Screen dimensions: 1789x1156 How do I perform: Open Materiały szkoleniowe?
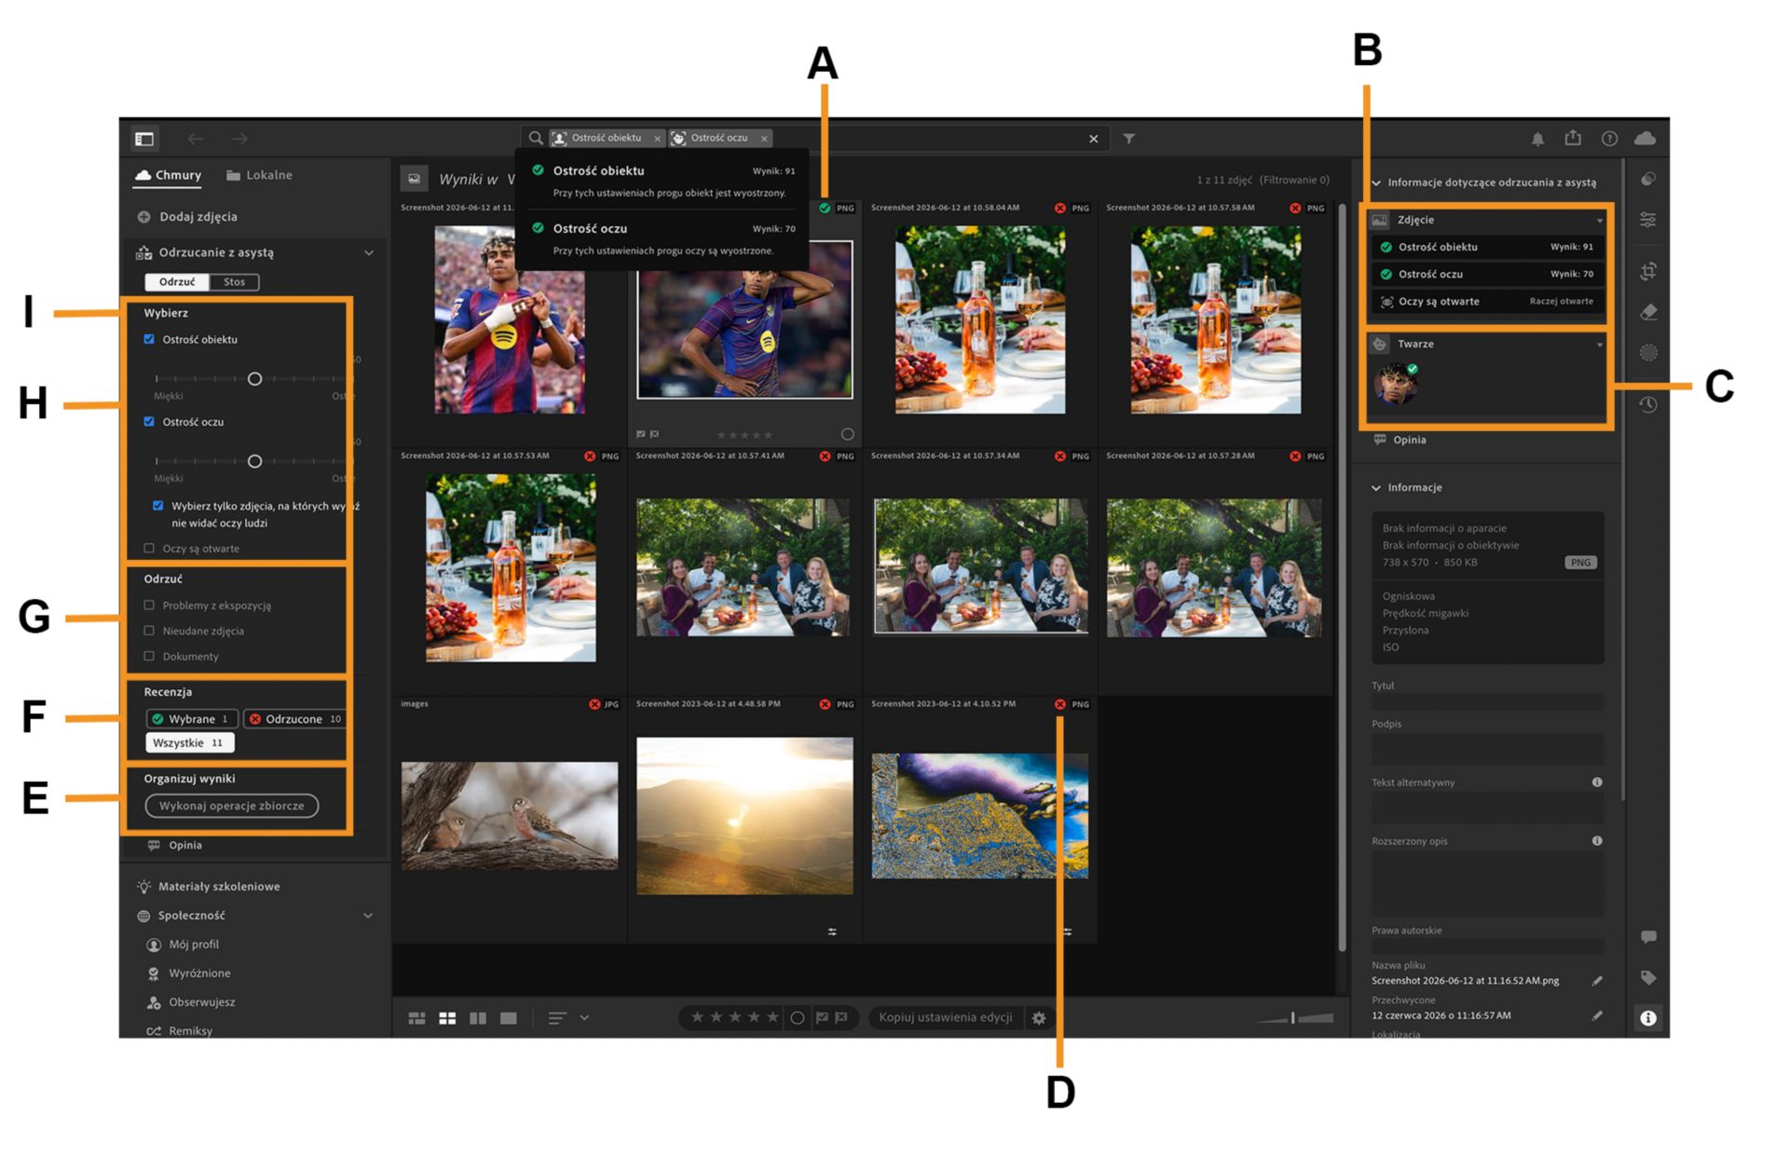[x=209, y=887]
